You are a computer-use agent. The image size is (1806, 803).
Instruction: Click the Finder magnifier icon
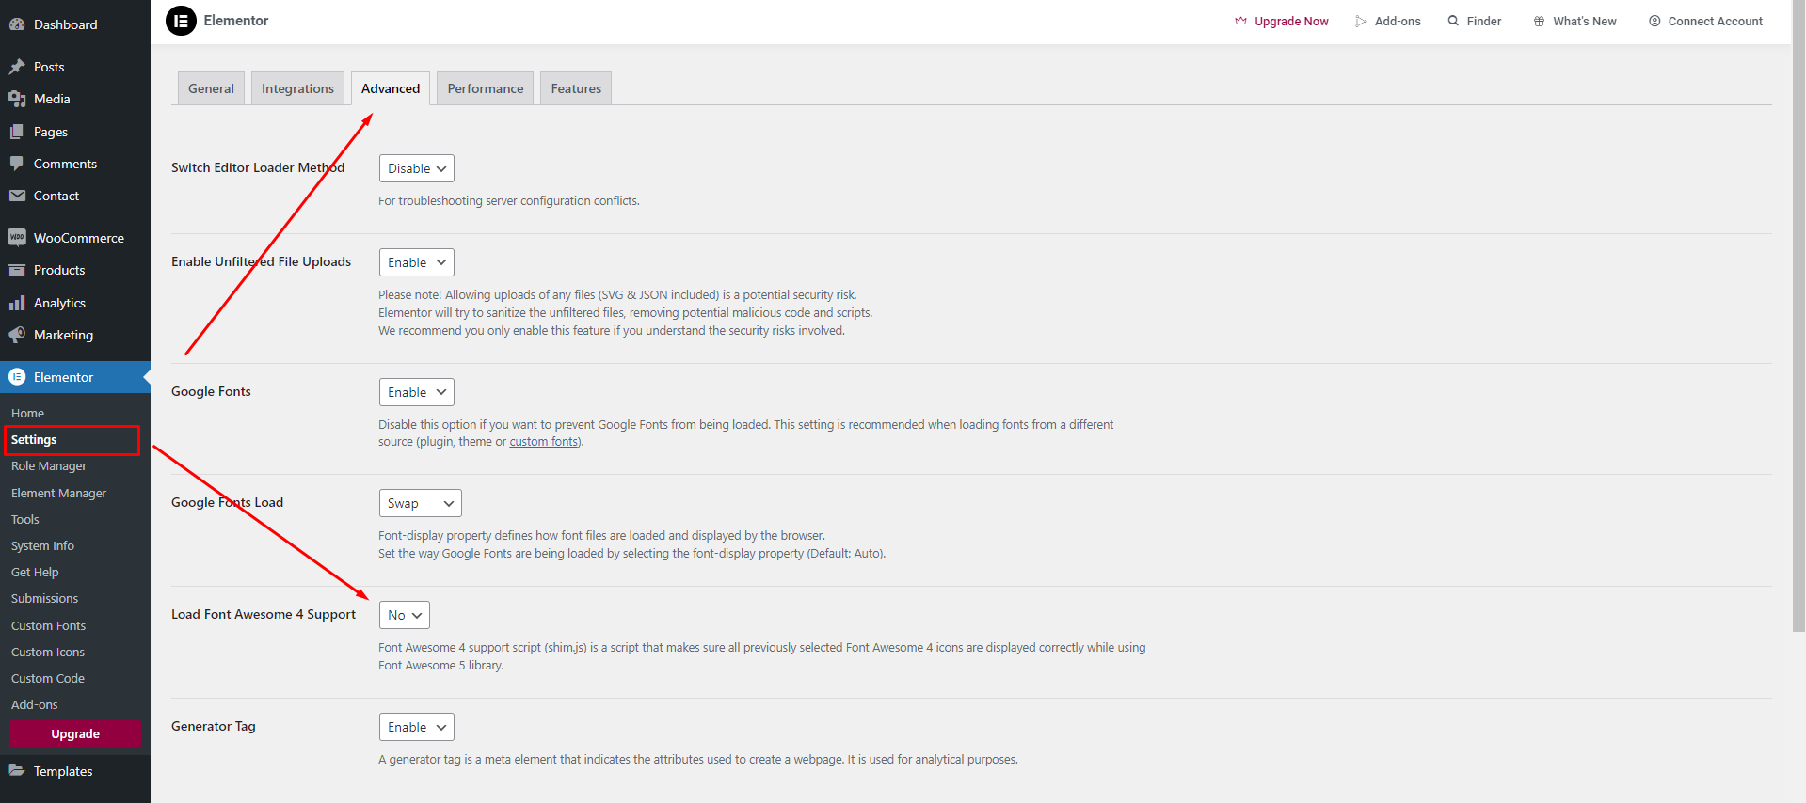tap(1453, 21)
